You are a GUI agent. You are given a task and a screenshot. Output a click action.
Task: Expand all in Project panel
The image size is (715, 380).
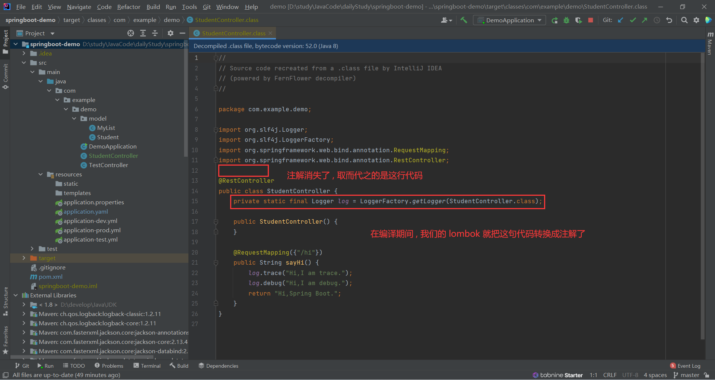click(143, 33)
